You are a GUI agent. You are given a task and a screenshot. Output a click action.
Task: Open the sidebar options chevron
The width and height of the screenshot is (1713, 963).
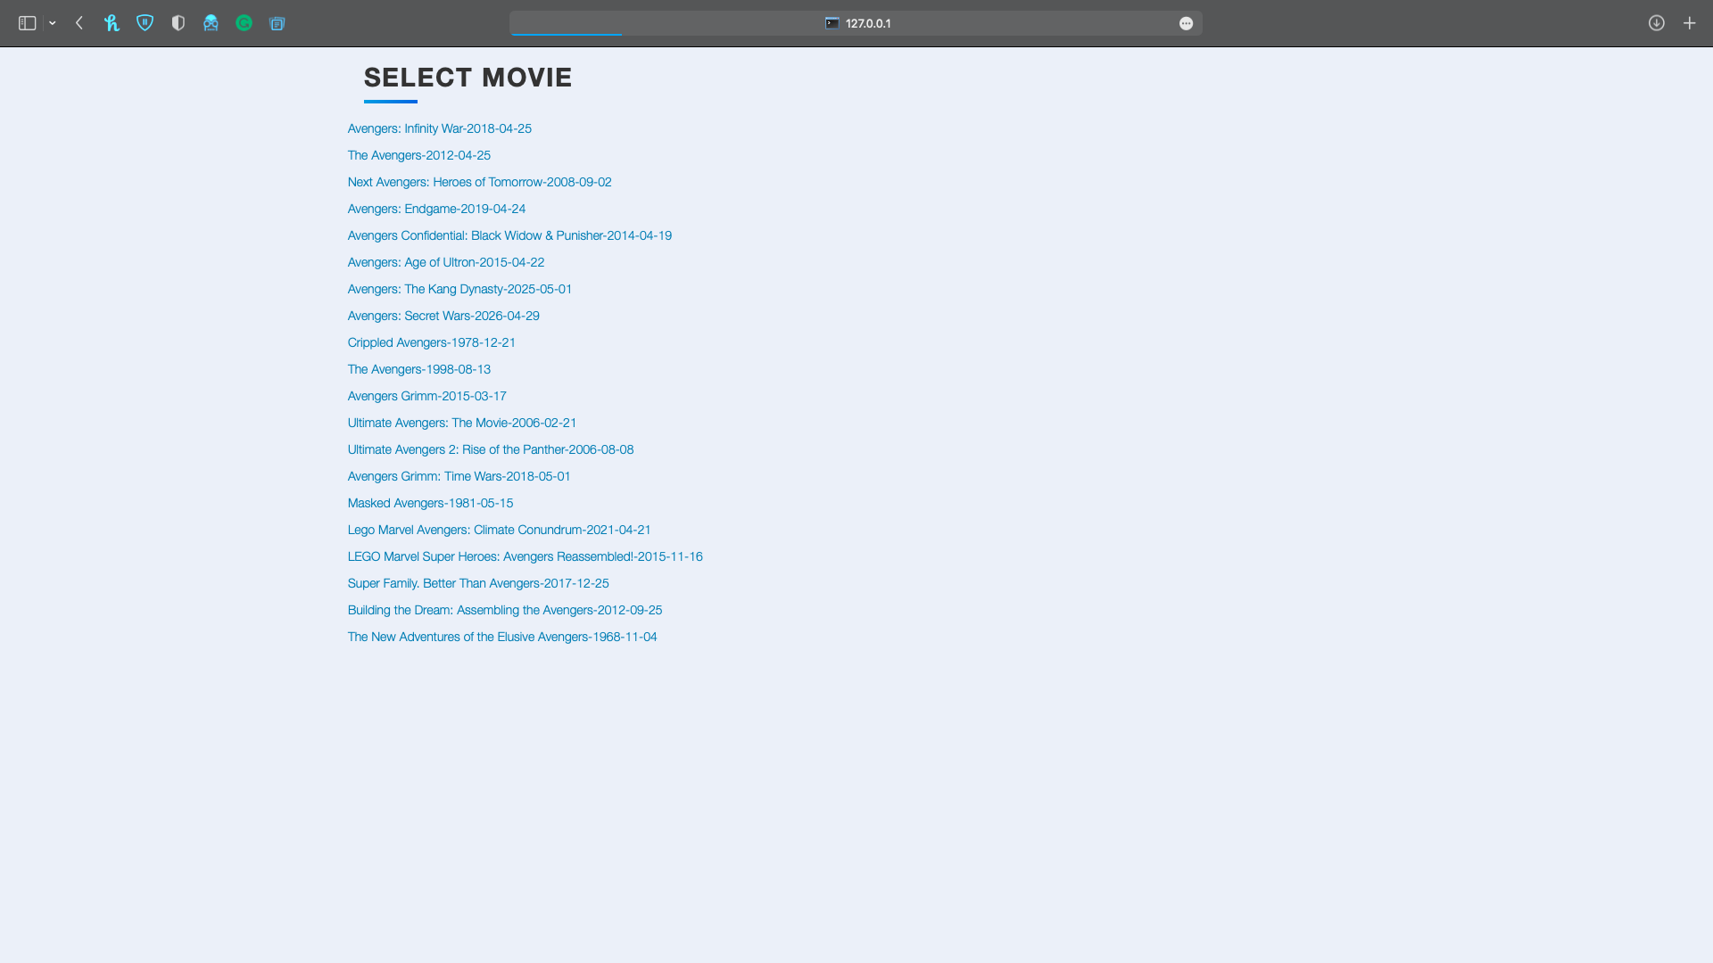51,23
